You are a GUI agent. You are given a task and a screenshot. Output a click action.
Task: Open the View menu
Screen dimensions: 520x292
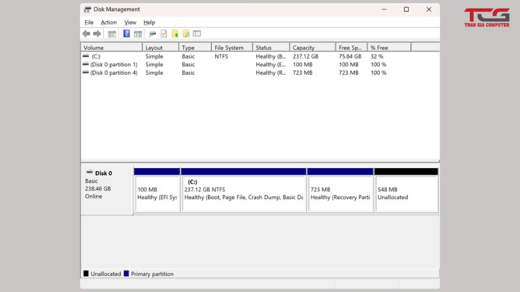[x=130, y=22]
